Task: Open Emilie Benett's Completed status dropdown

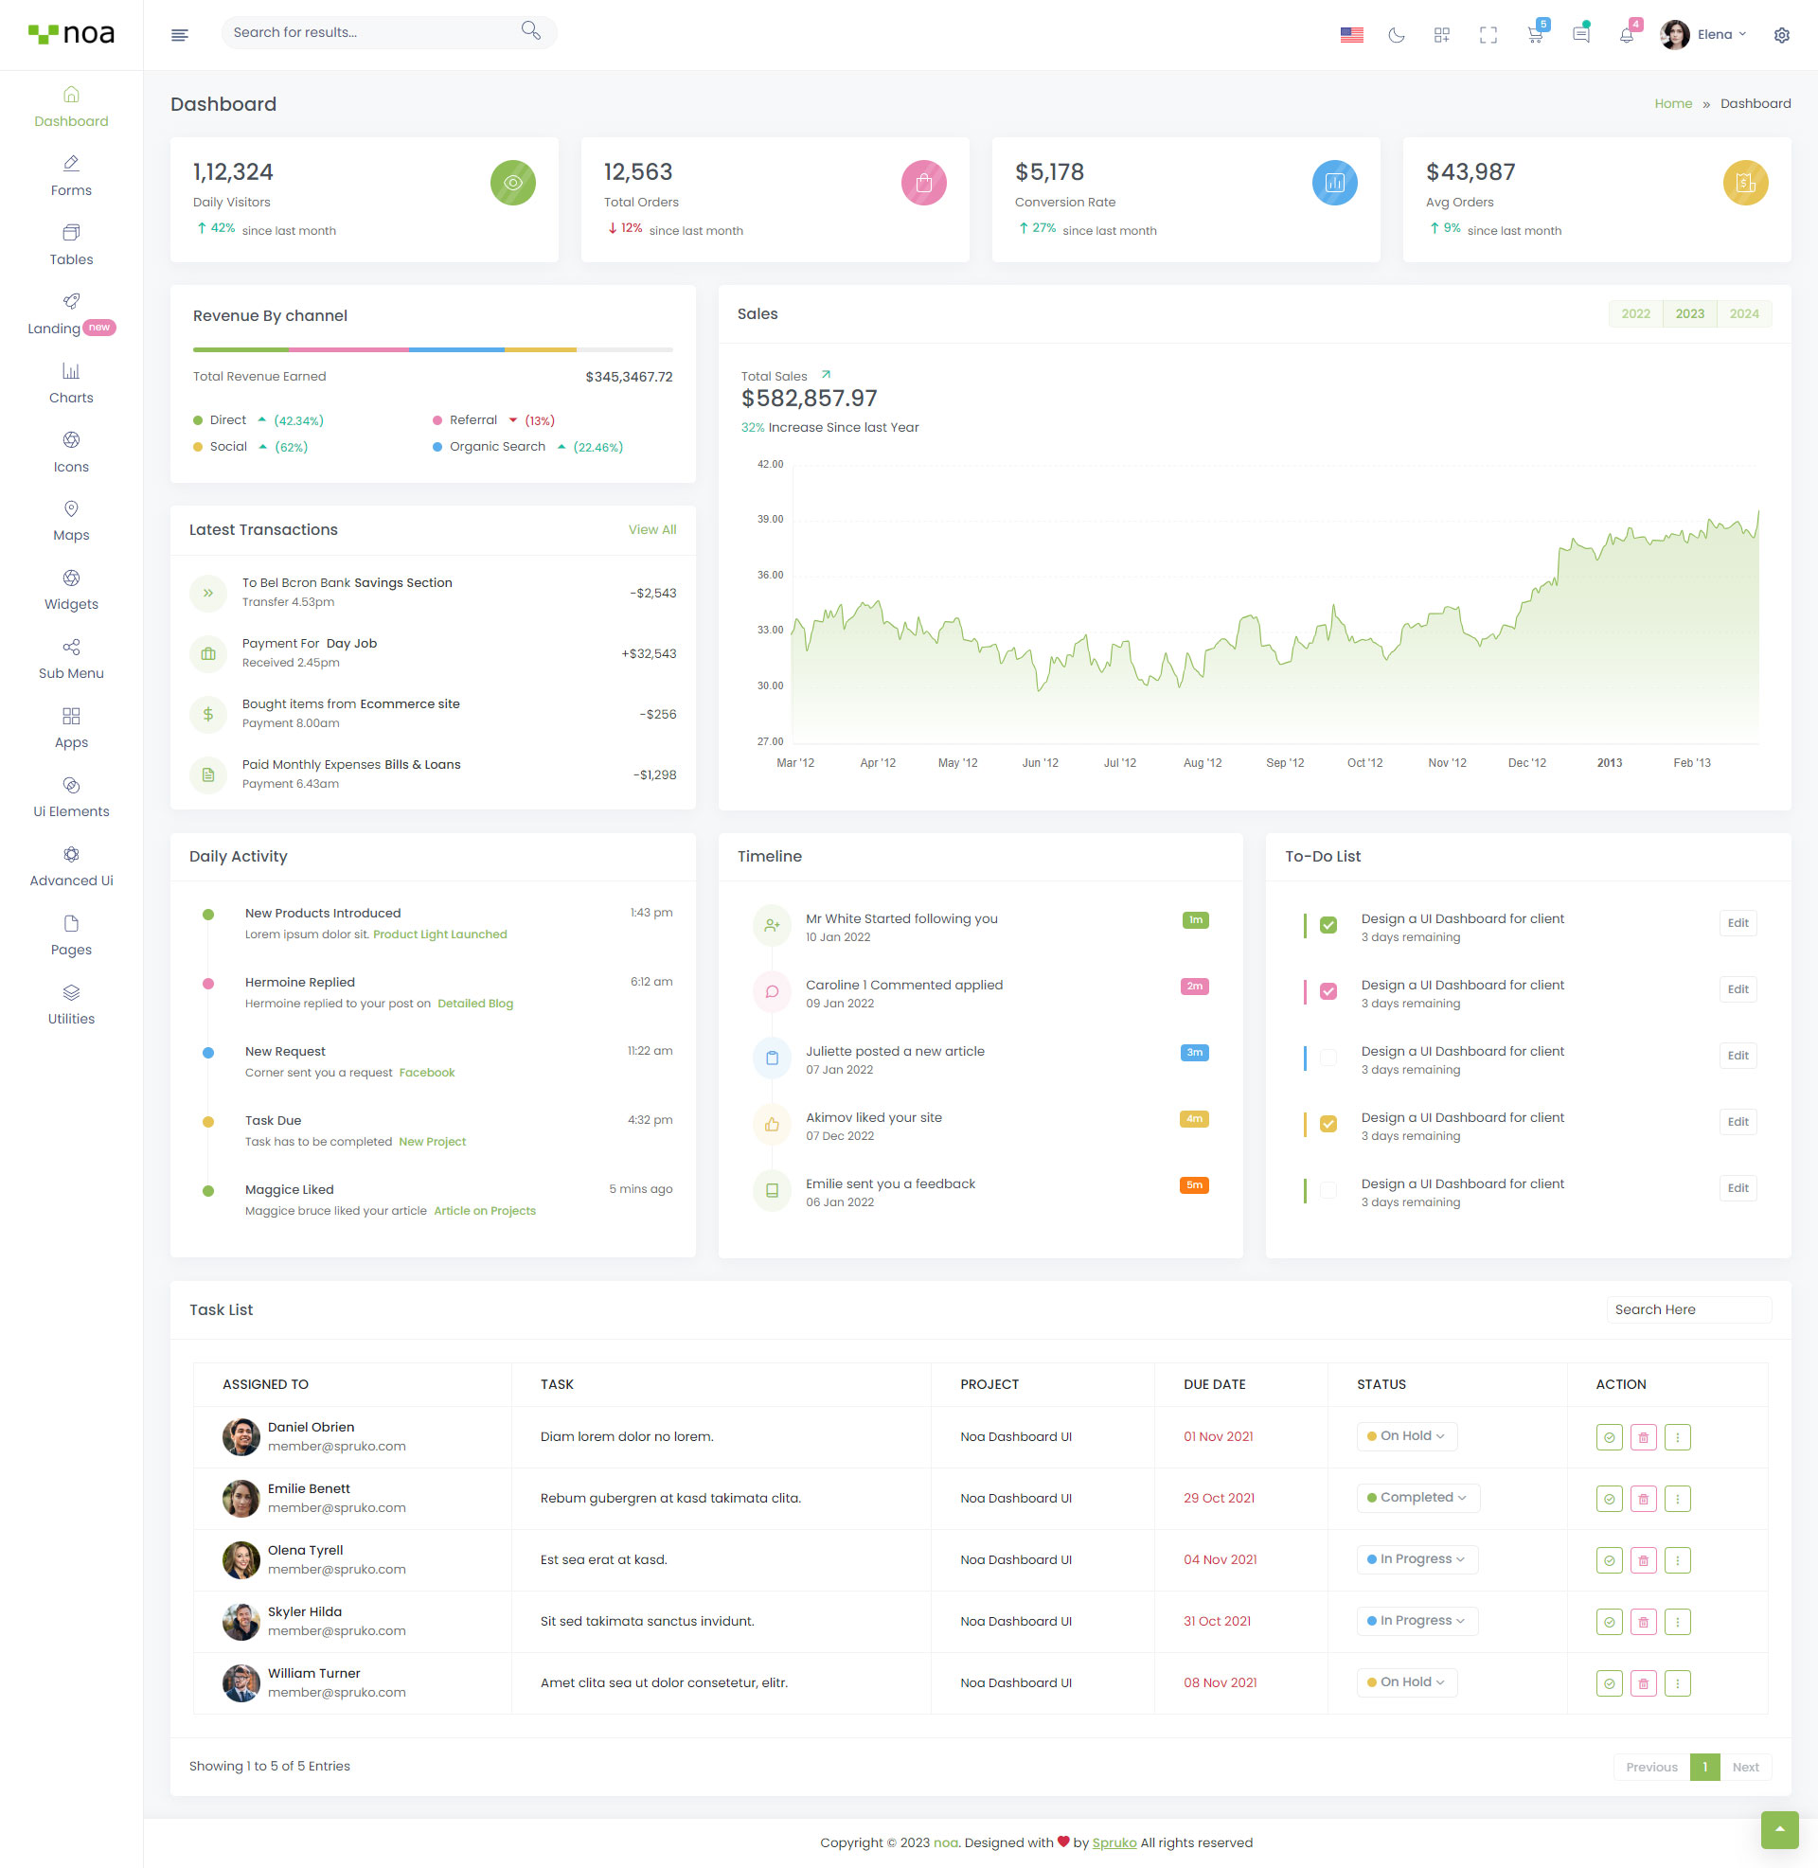Action: (x=1417, y=1497)
